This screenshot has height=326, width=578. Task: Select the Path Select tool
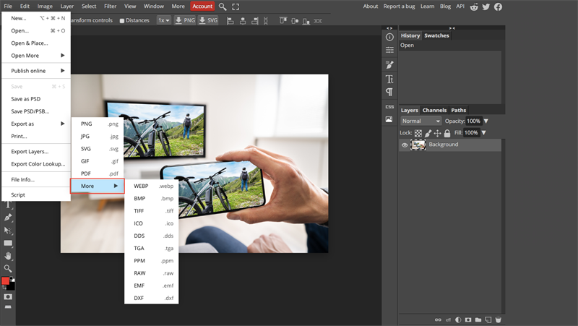coord(8,231)
